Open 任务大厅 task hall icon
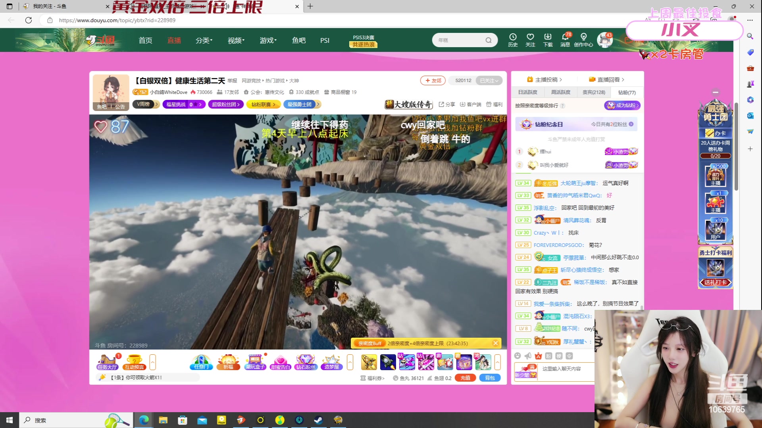This screenshot has height=428, width=762. coord(108,362)
